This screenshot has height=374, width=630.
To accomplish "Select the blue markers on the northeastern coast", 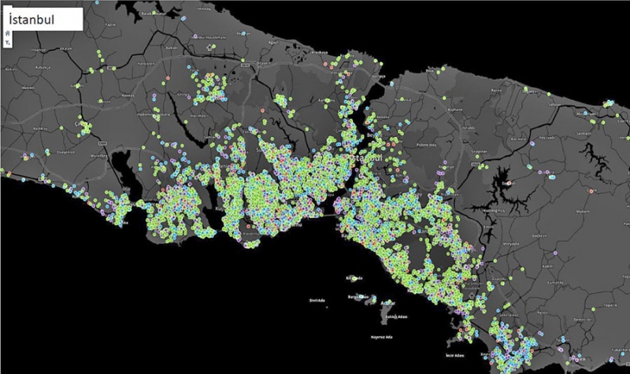I will tap(608, 103).
